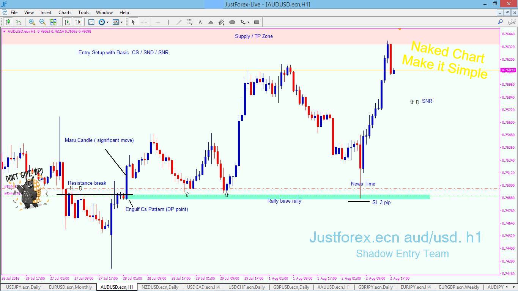This screenshot has width=518, height=291.
Task: Toggle Chart Shift on
Action: pyautogui.click(x=78, y=22)
